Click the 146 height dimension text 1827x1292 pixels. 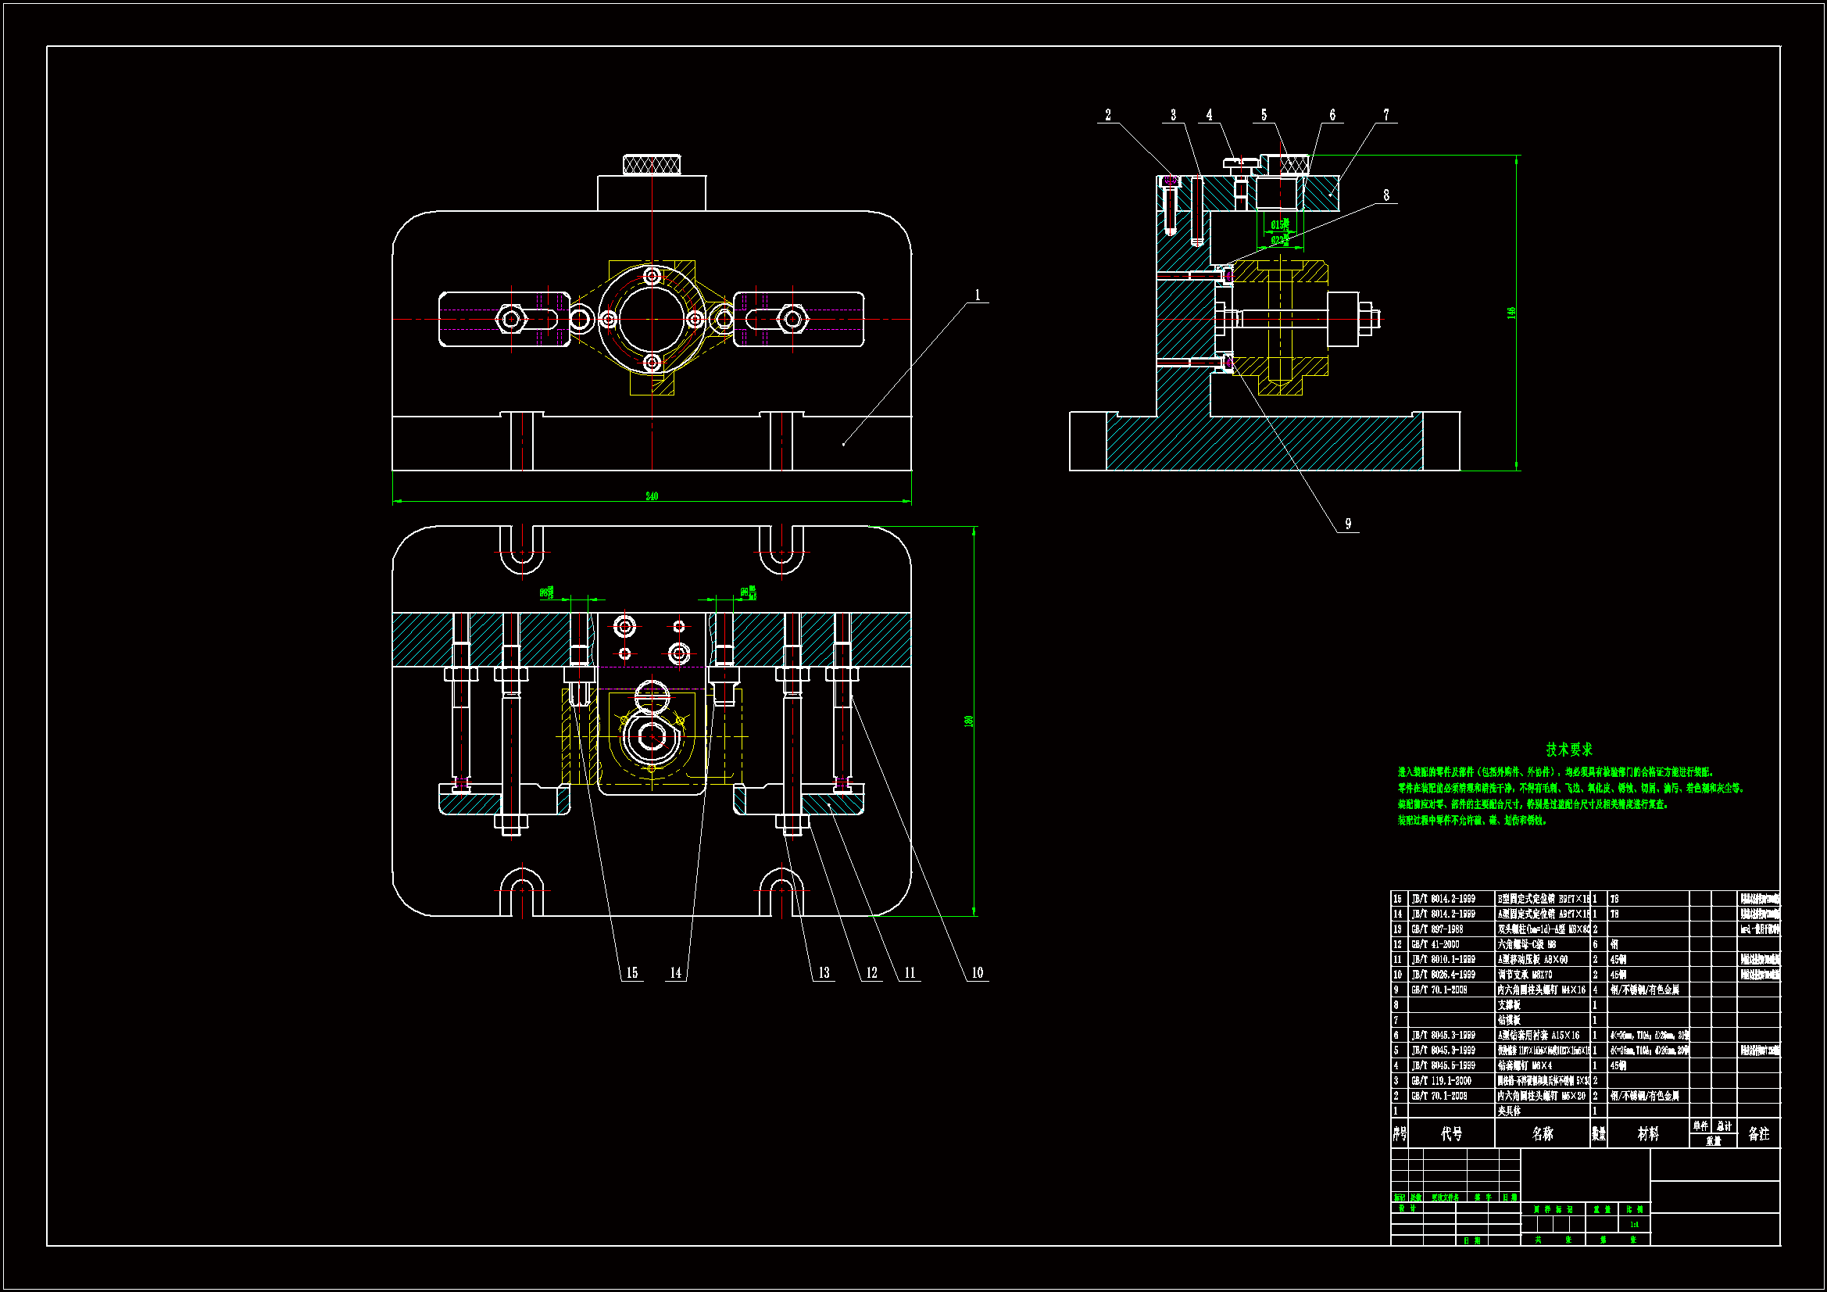coord(1511,313)
